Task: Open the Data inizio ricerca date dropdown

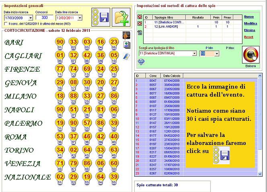Action: [31, 18]
